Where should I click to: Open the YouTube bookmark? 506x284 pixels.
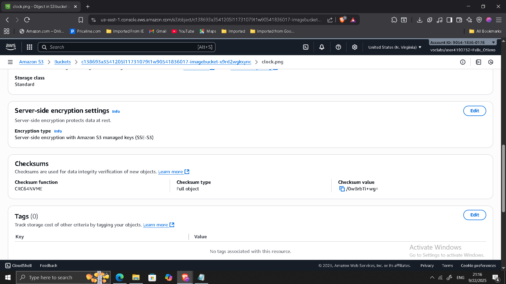pyautogui.click(x=183, y=31)
